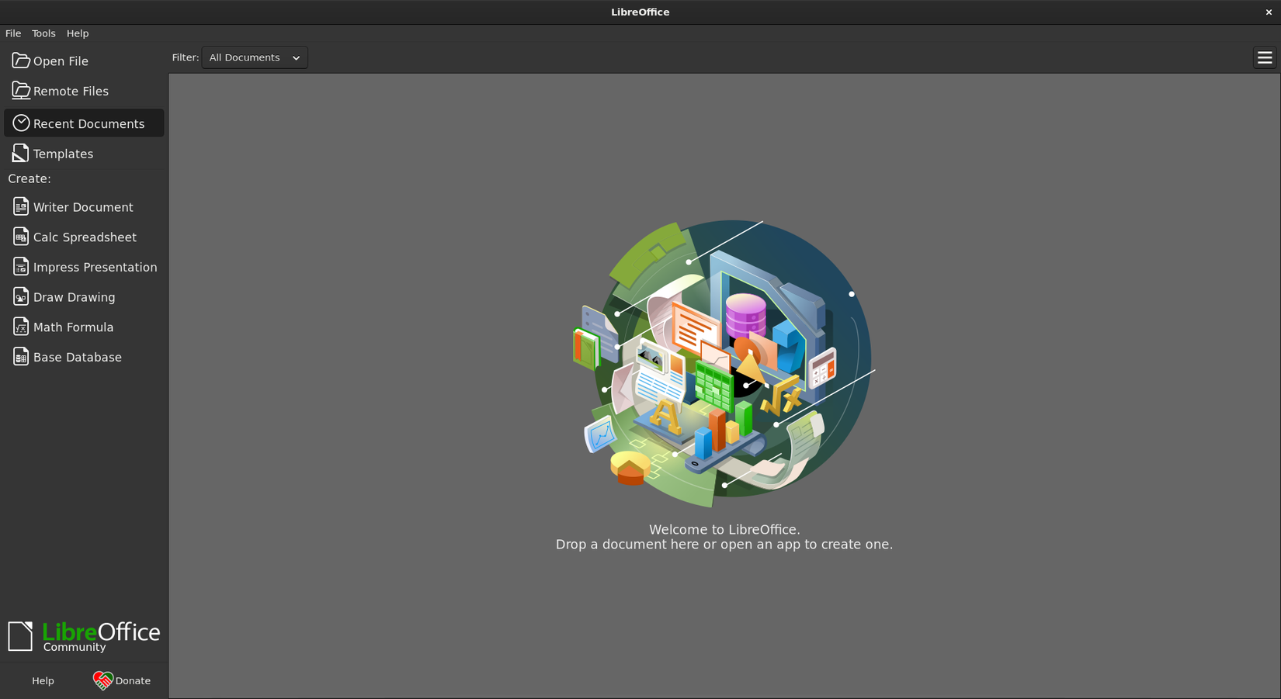The width and height of the screenshot is (1281, 699).
Task: Open the Open File browser
Action: [x=59, y=61]
